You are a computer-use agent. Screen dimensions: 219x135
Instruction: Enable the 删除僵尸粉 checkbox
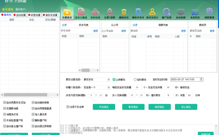pos(33,120)
